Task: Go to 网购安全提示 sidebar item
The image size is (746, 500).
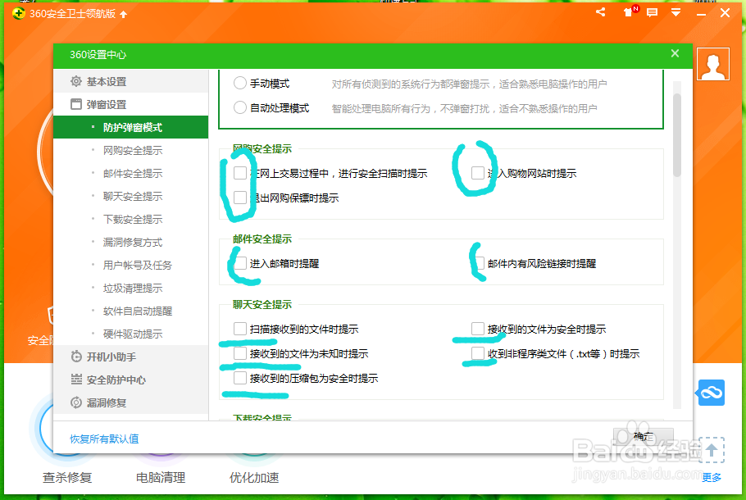Action: point(131,150)
